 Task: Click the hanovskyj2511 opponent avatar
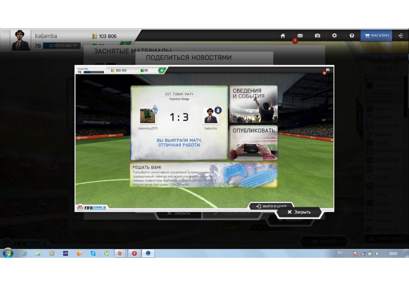[148, 116]
